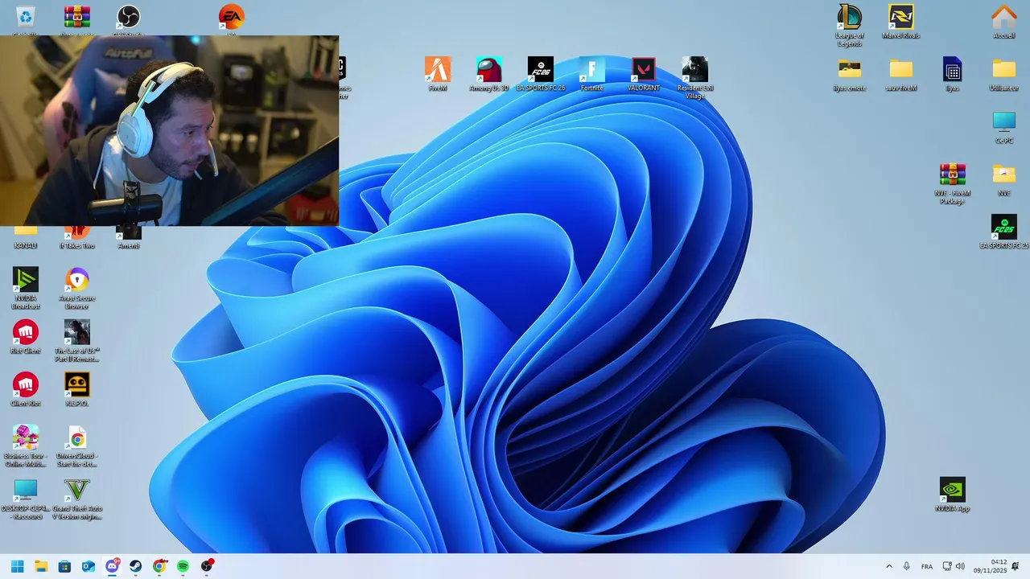Switch to Chrome in taskbar

coord(159,566)
